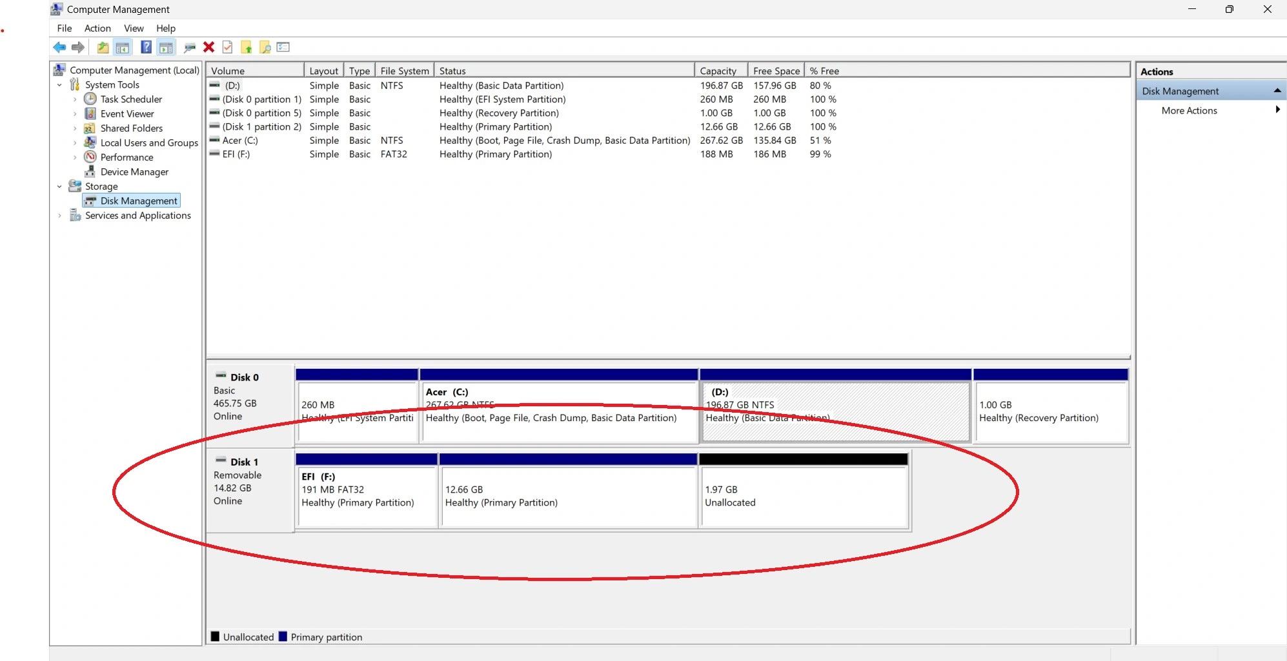Select the (D:) volume row in list
This screenshot has height=661, width=1287.
[x=523, y=86]
